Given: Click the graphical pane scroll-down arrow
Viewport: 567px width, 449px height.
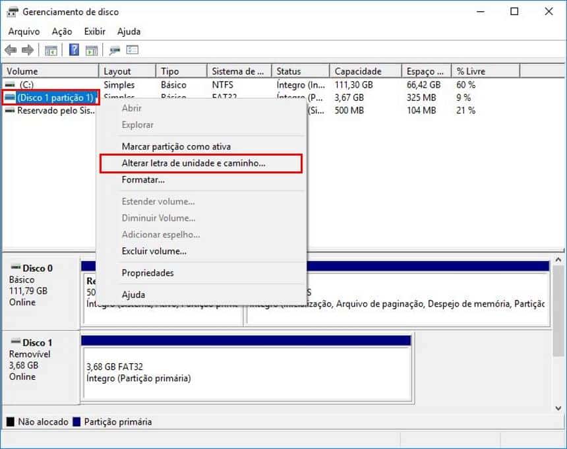Looking at the screenshot, I should coord(558,407).
